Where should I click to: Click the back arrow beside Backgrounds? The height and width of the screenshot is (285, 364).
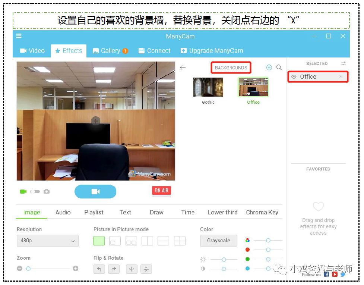(x=183, y=68)
